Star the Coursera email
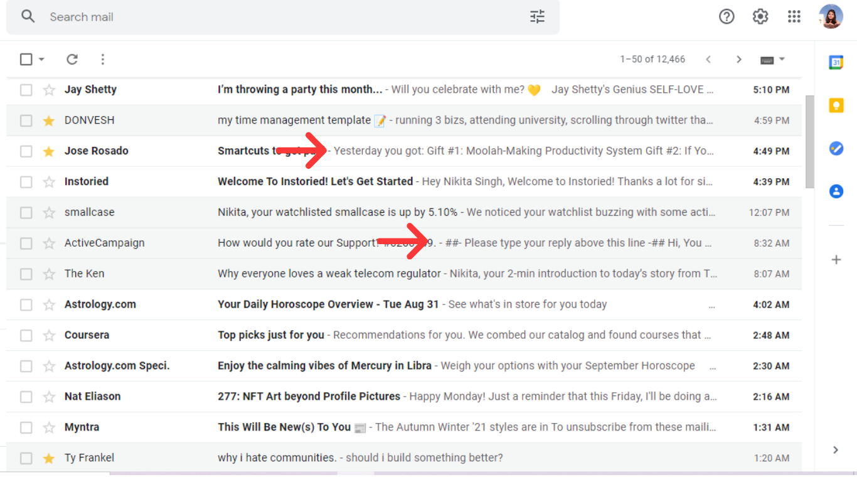Image resolution: width=857 pixels, height=482 pixels. click(49, 336)
